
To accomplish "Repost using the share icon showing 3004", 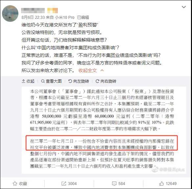I will tap(69, 184).
